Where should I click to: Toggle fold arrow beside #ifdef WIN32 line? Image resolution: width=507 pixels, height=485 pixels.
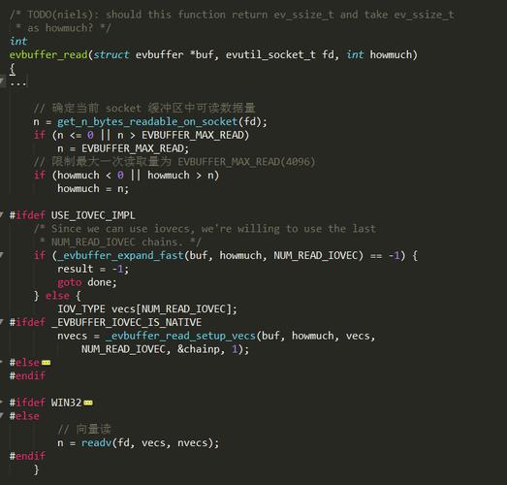(2, 403)
